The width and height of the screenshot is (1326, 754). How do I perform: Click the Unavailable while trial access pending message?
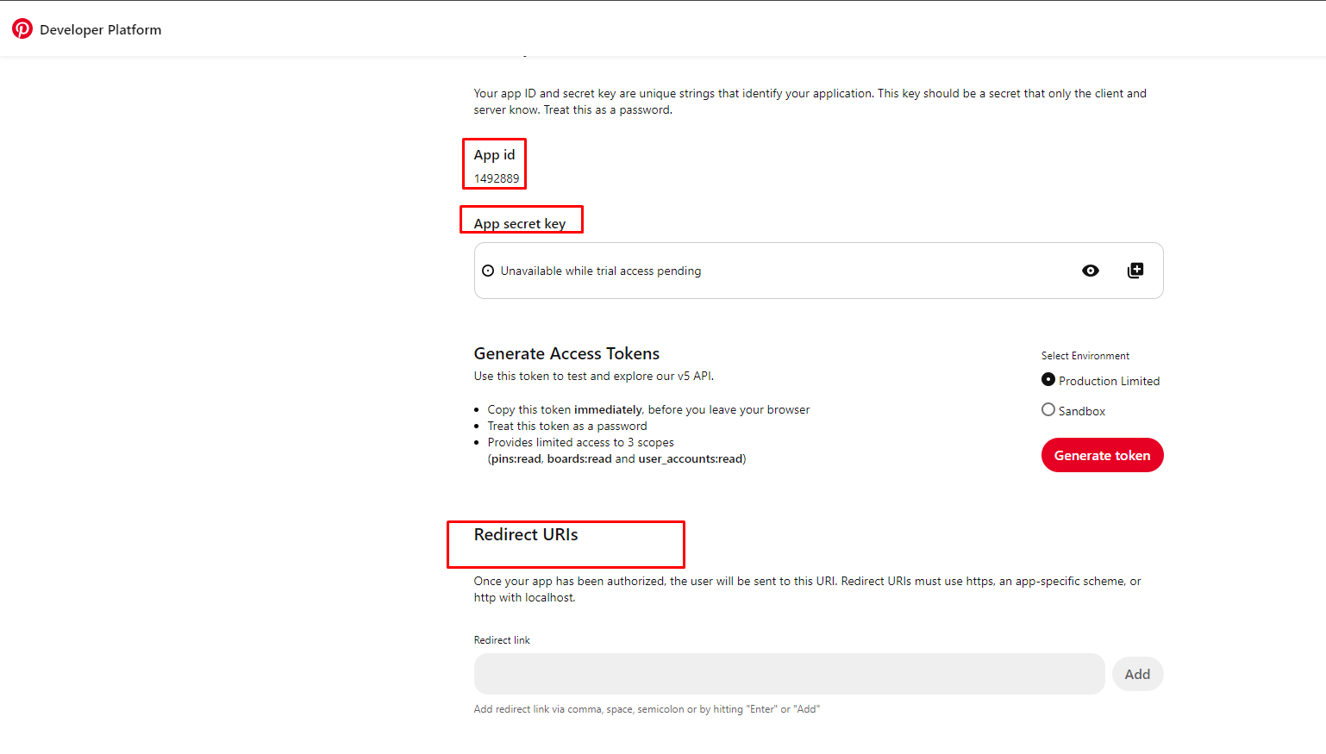tap(601, 270)
